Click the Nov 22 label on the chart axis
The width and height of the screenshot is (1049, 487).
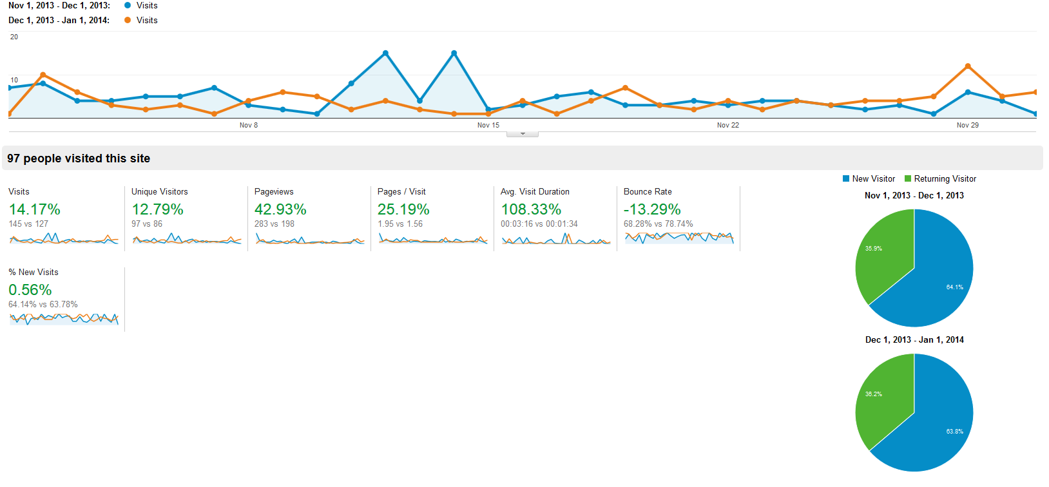pos(728,125)
